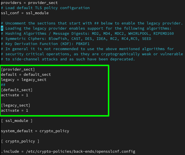This screenshot has width=185, height=155.
Task: Click 'activate = 1' under '[legacy_sect]'
Action: click(x=14, y=110)
